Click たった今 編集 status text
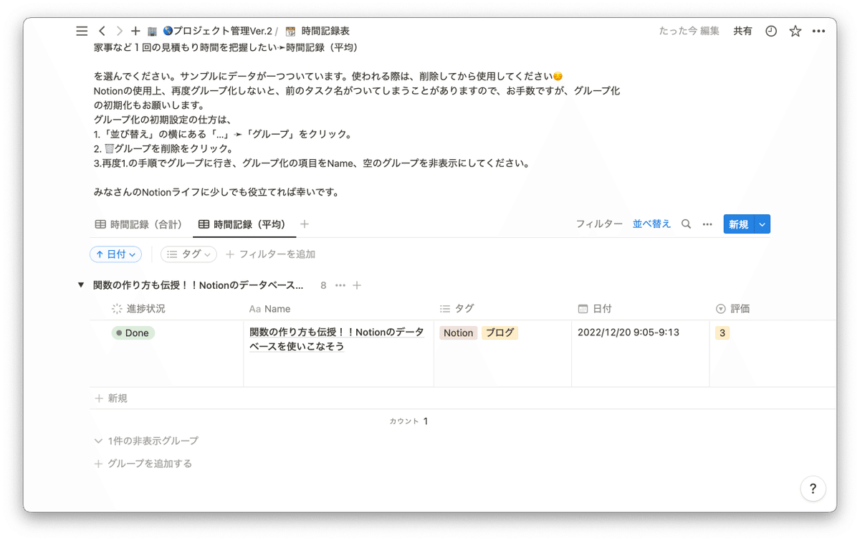The image size is (860, 541). click(x=689, y=31)
